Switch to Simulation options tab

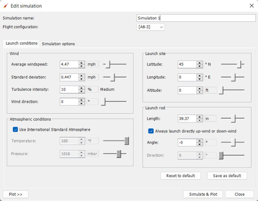point(58,44)
